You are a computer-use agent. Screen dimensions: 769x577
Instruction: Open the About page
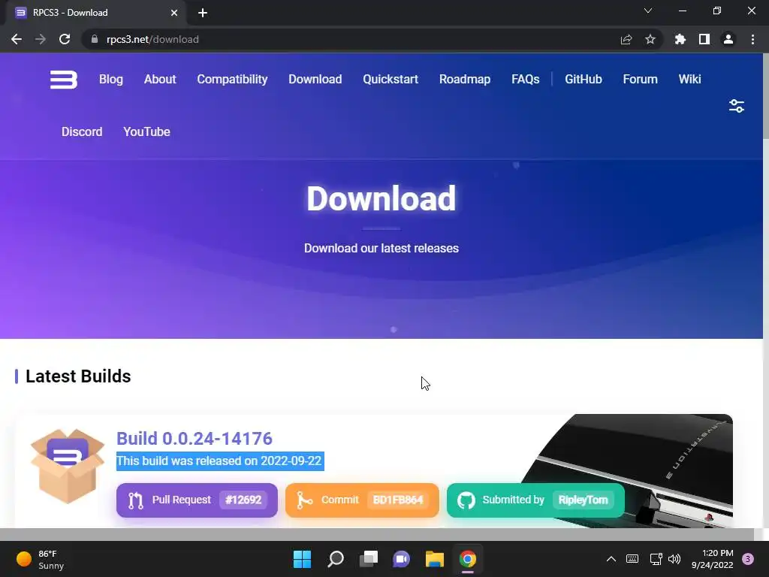click(x=160, y=79)
